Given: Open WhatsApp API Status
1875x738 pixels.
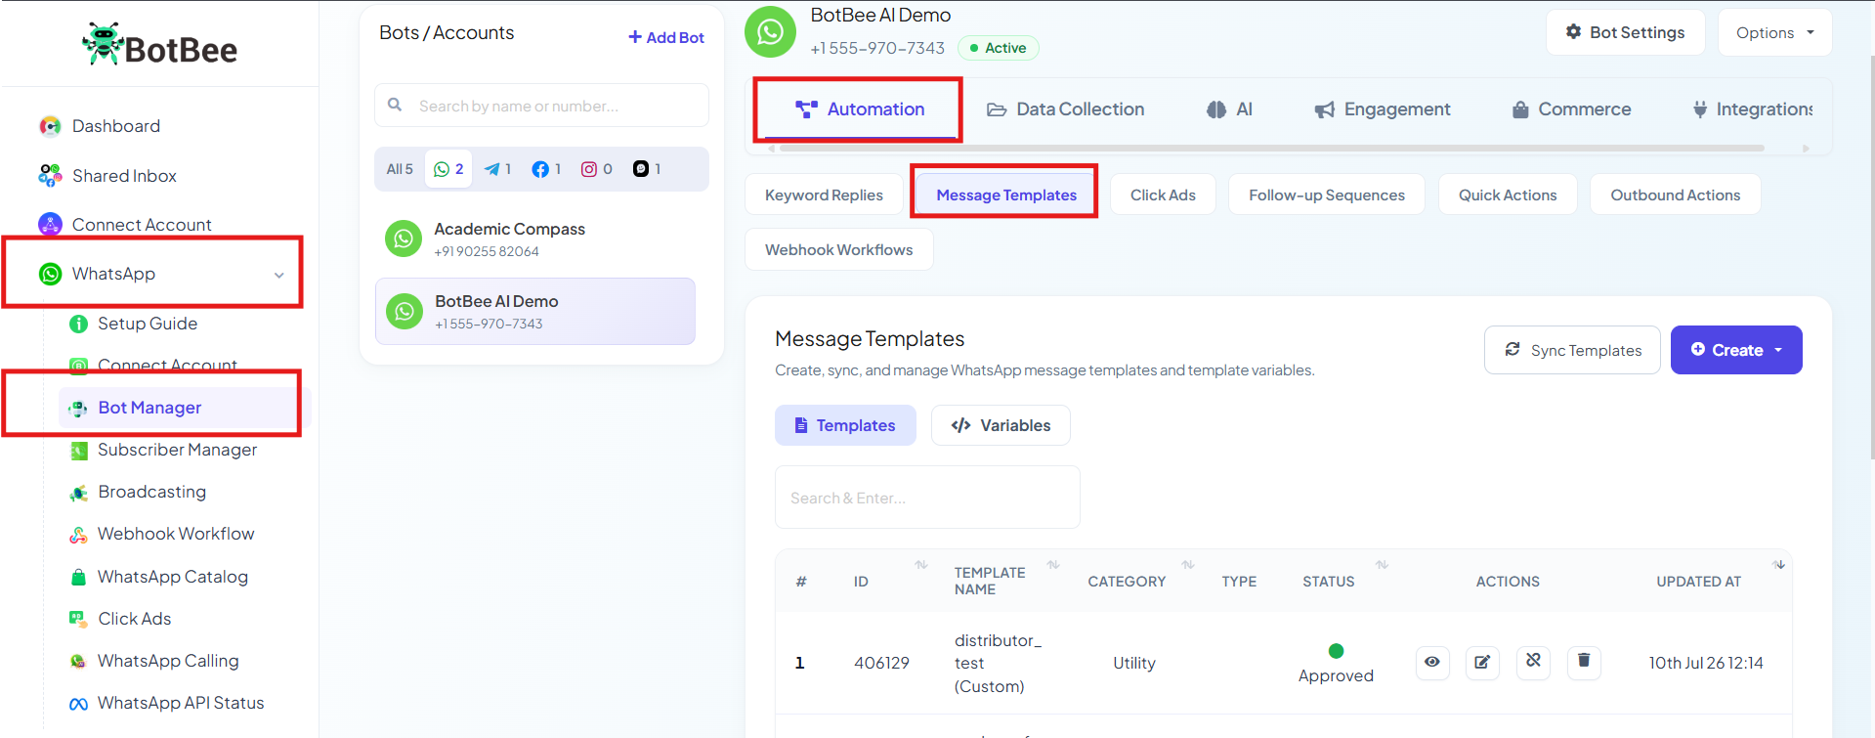Looking at the screenshot, I should [x=181, y=703].
